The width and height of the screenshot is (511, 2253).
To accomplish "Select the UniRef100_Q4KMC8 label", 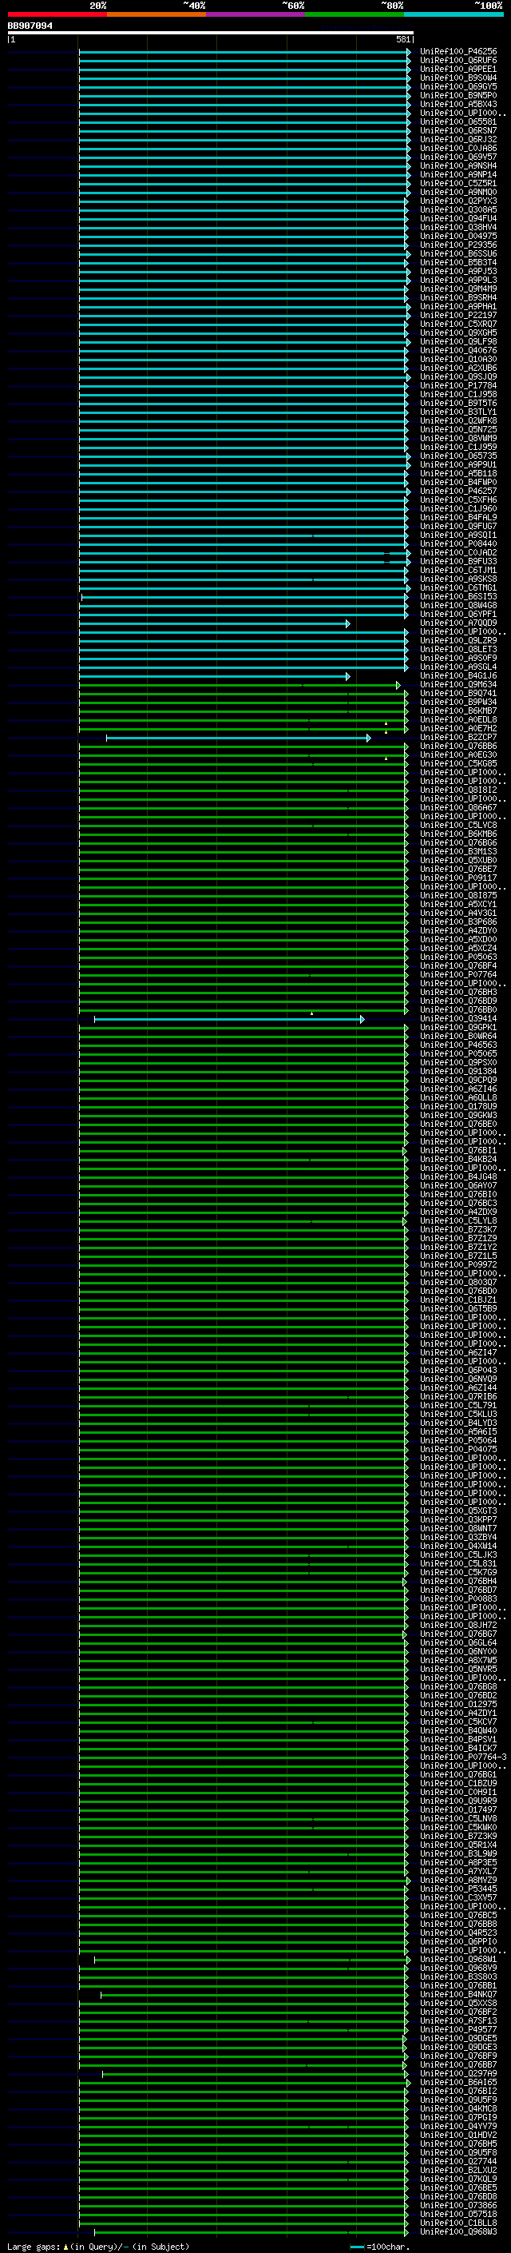I will click(x=458, y=2110).
